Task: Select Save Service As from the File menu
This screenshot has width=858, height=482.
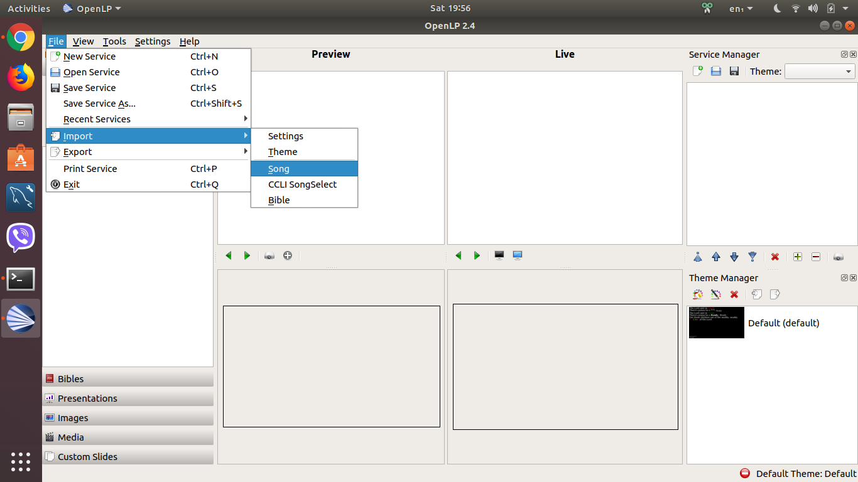Action: [x=149, y=104]
